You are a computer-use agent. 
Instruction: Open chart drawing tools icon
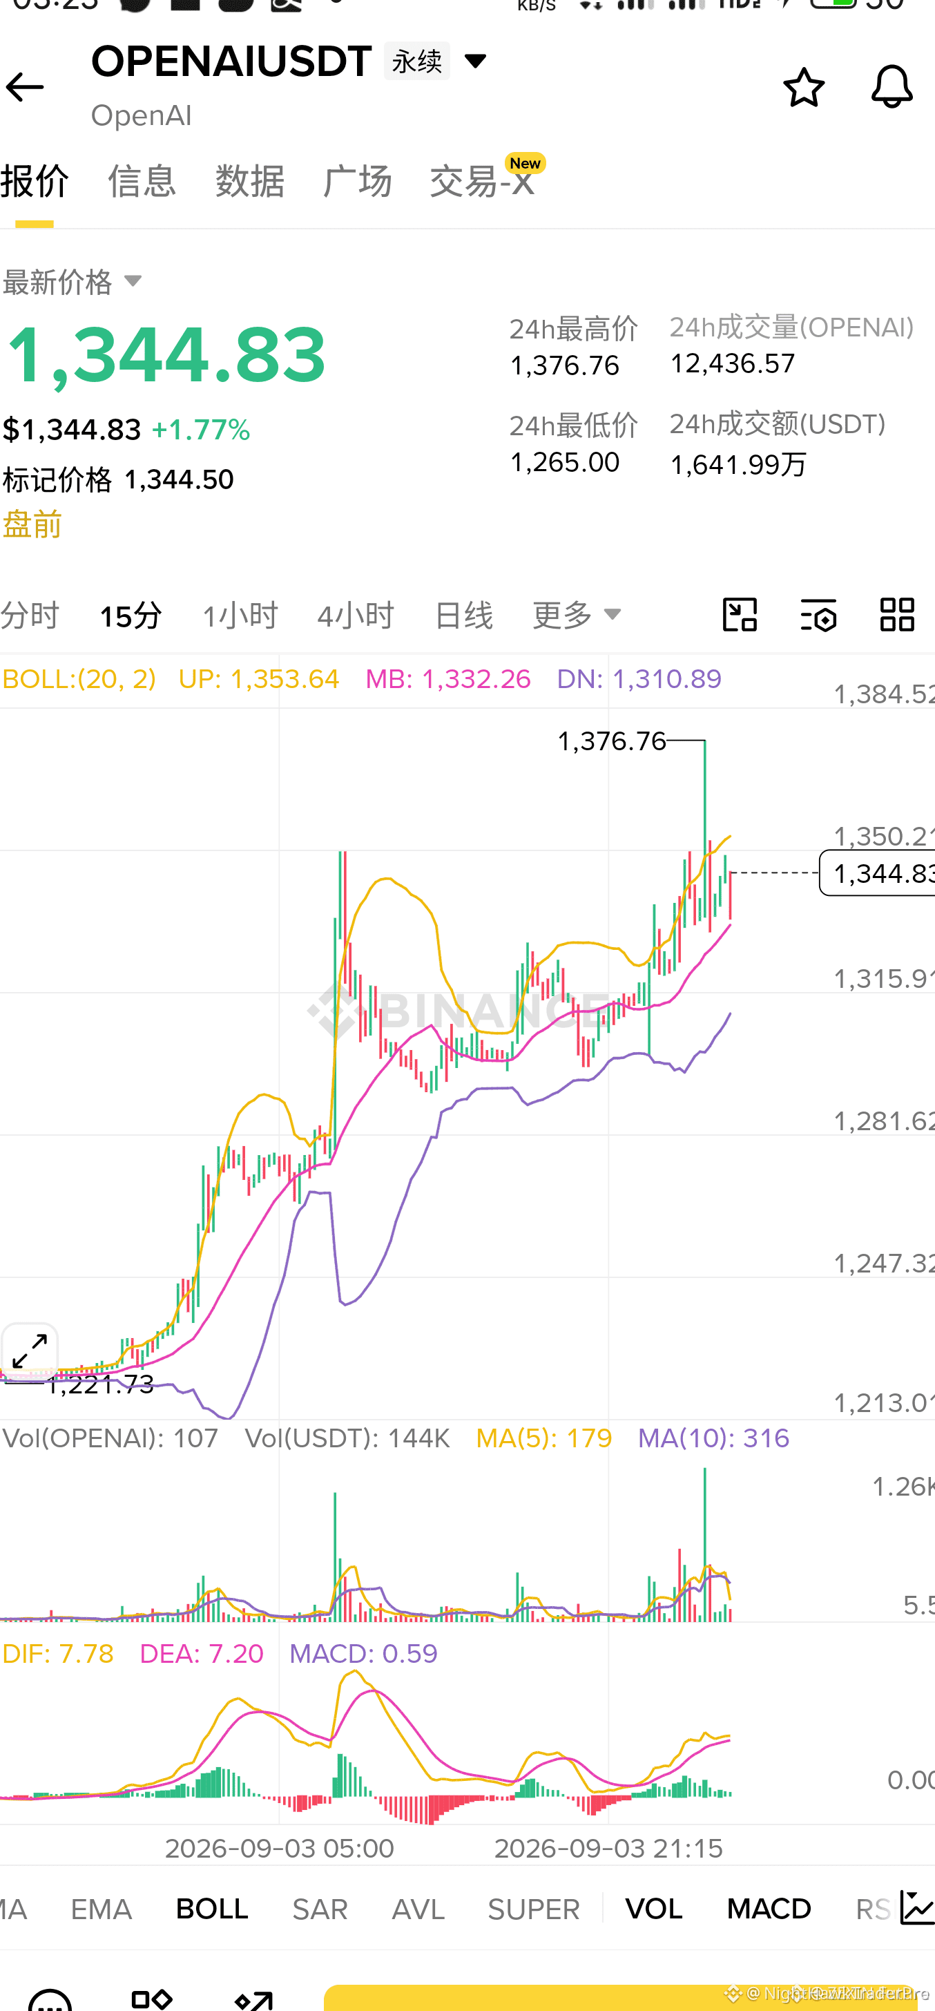[x=739, y=615]
